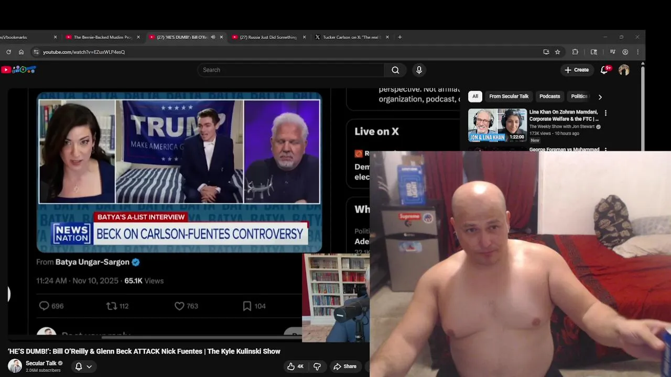
Task: Select the All filter chip
Action: 475,96
